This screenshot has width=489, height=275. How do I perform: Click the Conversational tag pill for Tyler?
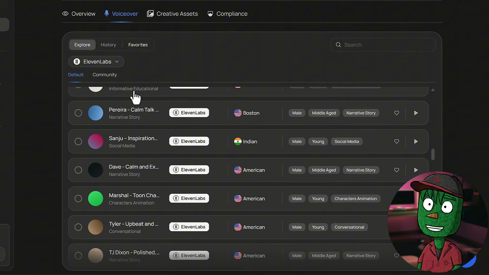coord(349,227)
